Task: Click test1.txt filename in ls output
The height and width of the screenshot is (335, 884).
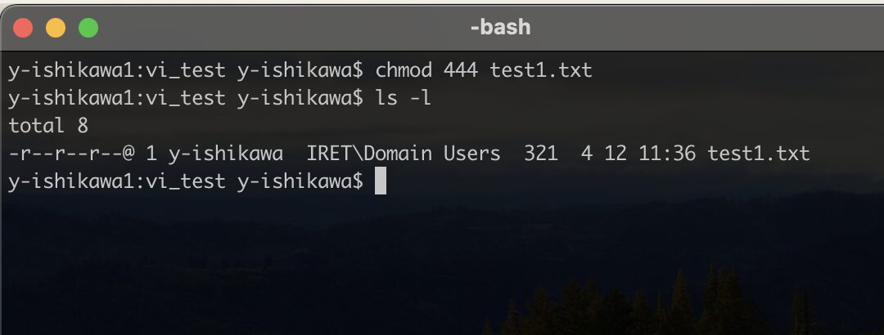Action: tap(758, 153)
